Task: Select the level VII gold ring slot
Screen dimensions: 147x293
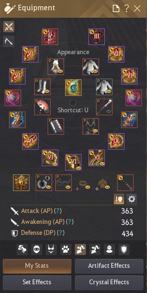Action: point(116,54)
